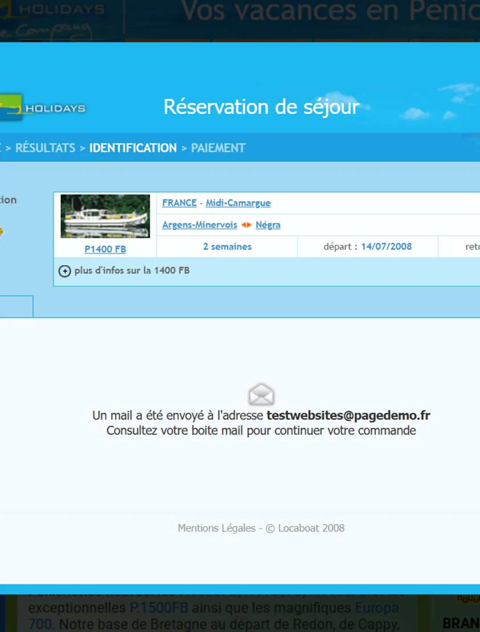Select the IDENTIFICATION step
This screenshot has height=632, width=480.
click(133, 148)
